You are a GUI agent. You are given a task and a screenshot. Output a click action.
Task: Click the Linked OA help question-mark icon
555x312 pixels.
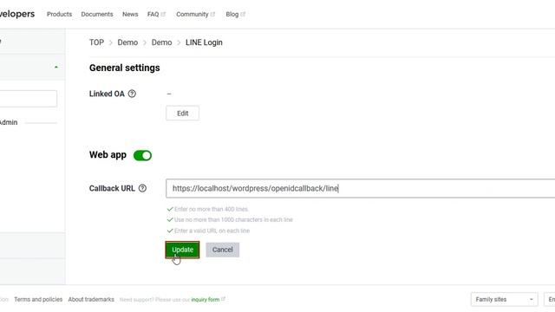132,94
